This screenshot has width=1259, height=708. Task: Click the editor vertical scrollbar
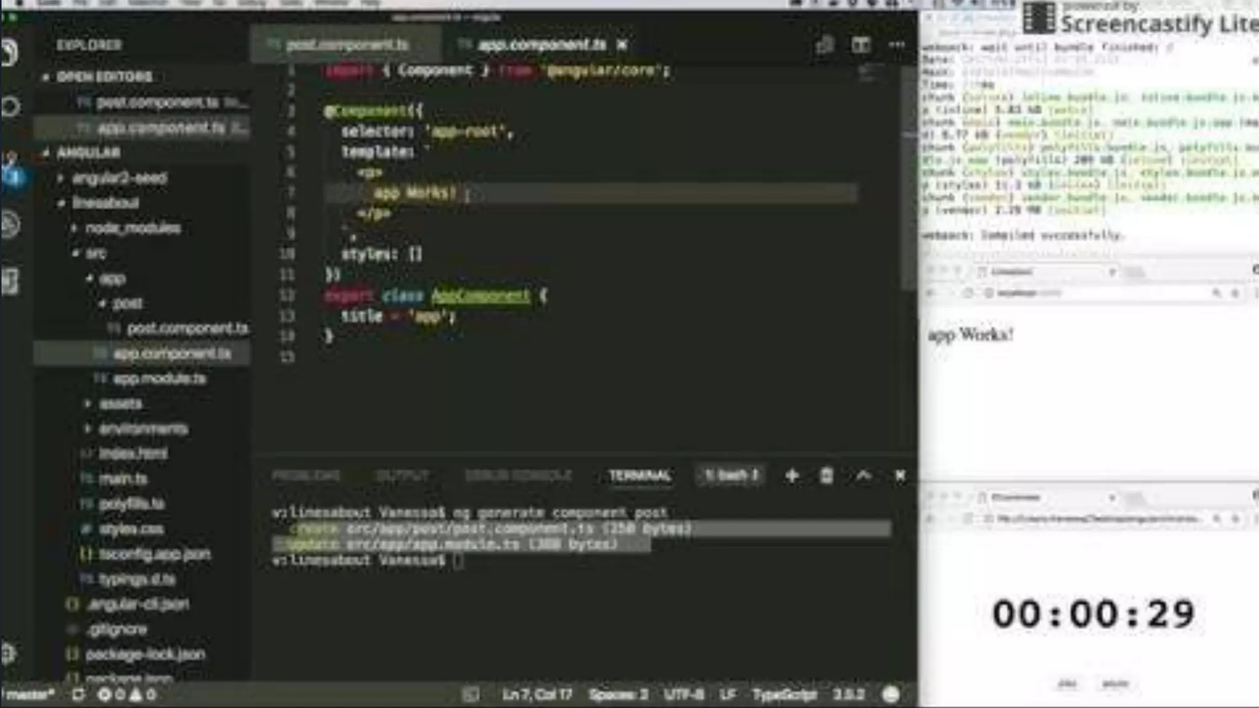point(909,178)
